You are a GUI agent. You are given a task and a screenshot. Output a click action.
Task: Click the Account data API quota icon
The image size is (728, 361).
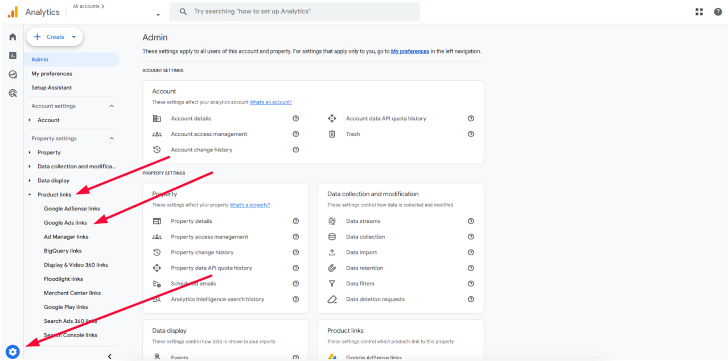point(332,118)
